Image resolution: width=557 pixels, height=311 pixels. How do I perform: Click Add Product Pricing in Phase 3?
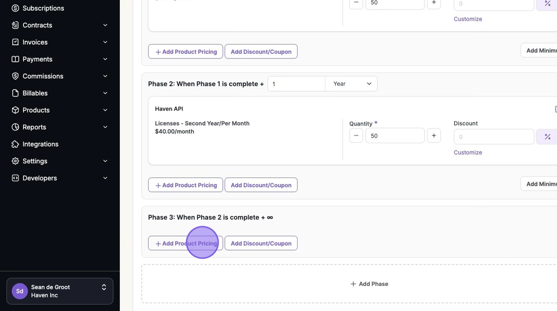[185, 243]
